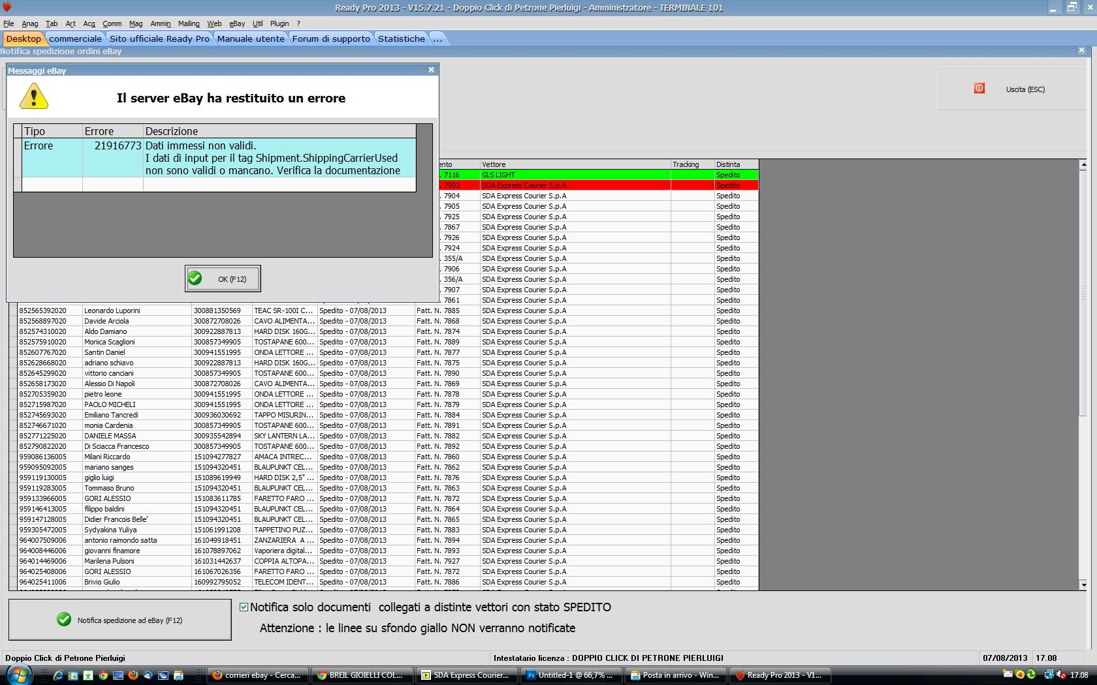
Task: Click the Show Desktop quick launch icon
Action: click(118, 675)
